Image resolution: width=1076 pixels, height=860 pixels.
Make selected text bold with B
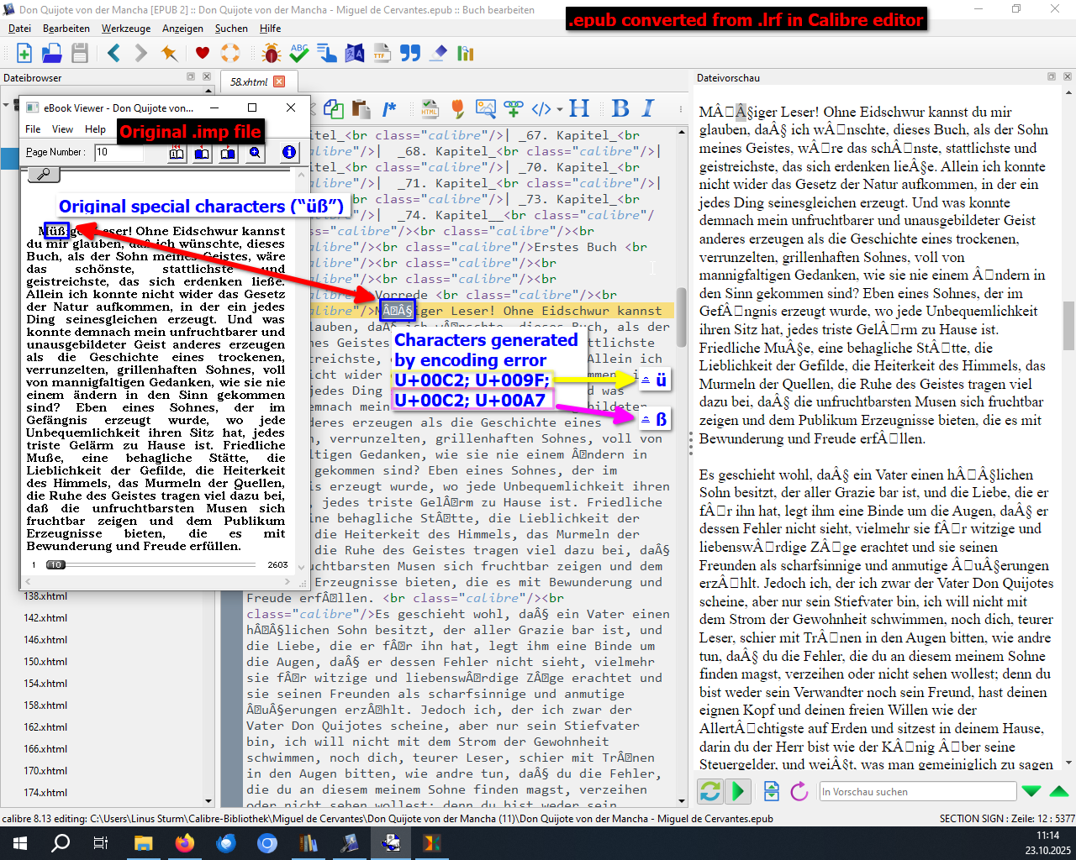(x=620, y=108)
